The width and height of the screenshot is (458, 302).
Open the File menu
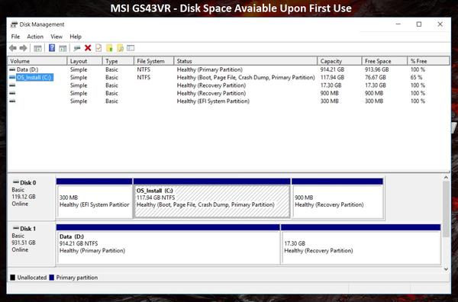point(15,37)
